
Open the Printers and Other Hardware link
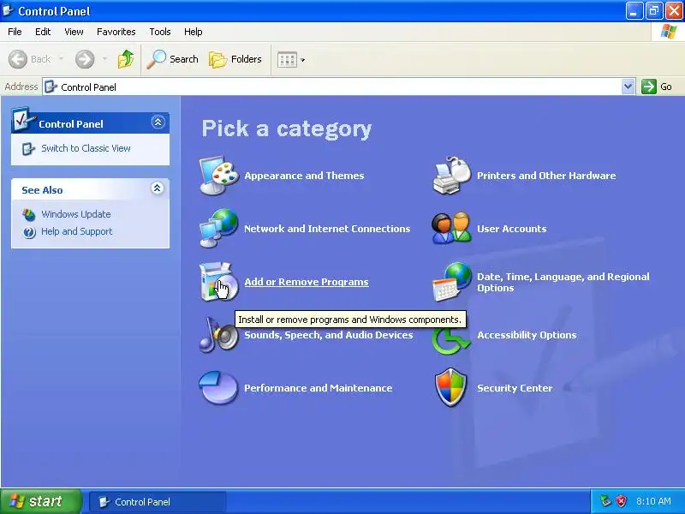pyautogui.click(x=546, y=176)
